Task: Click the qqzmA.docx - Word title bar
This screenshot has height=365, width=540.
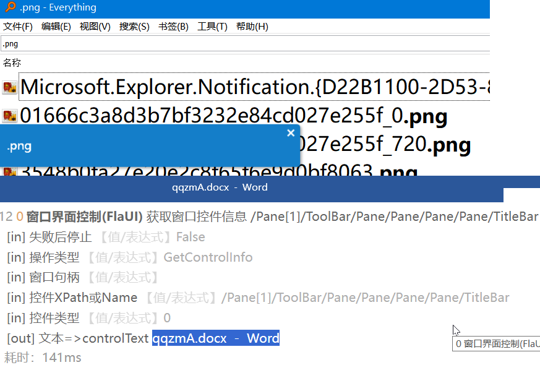Action: pos(251,188)
